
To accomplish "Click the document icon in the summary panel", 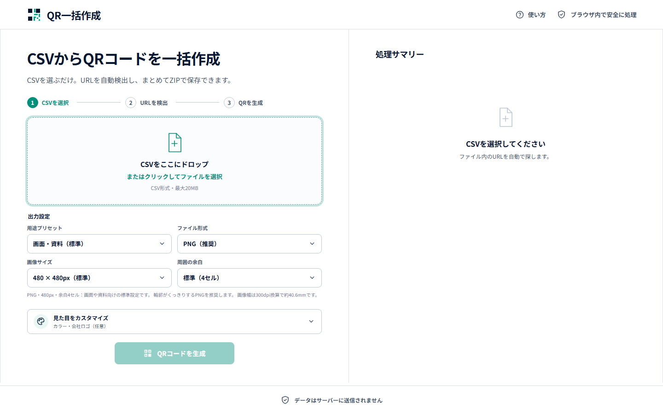I will click(x=506, y=117).
